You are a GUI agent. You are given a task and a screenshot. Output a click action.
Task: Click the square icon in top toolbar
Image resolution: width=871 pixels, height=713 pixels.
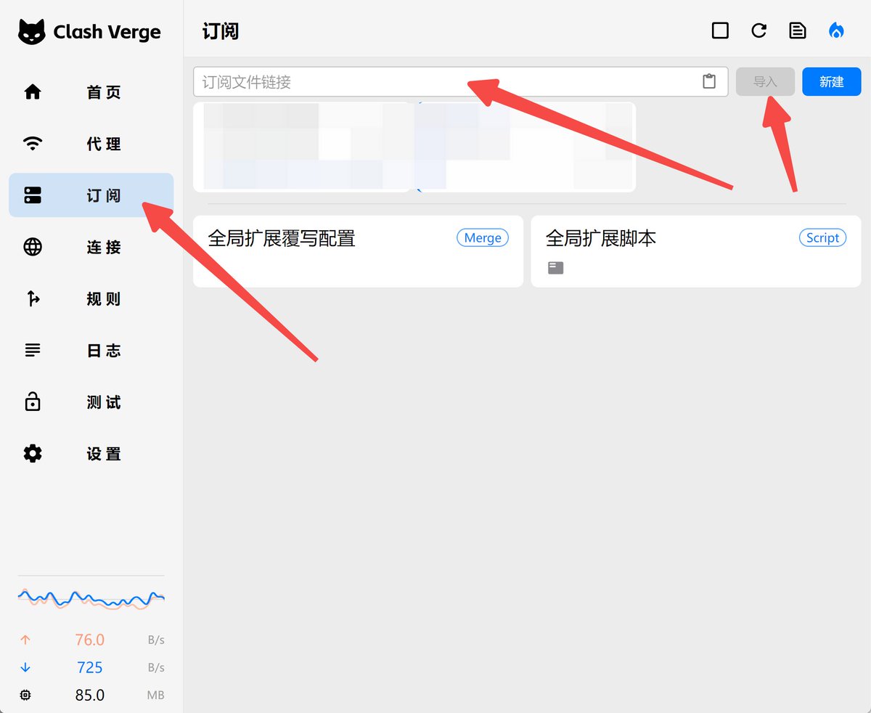pos(720,30)
